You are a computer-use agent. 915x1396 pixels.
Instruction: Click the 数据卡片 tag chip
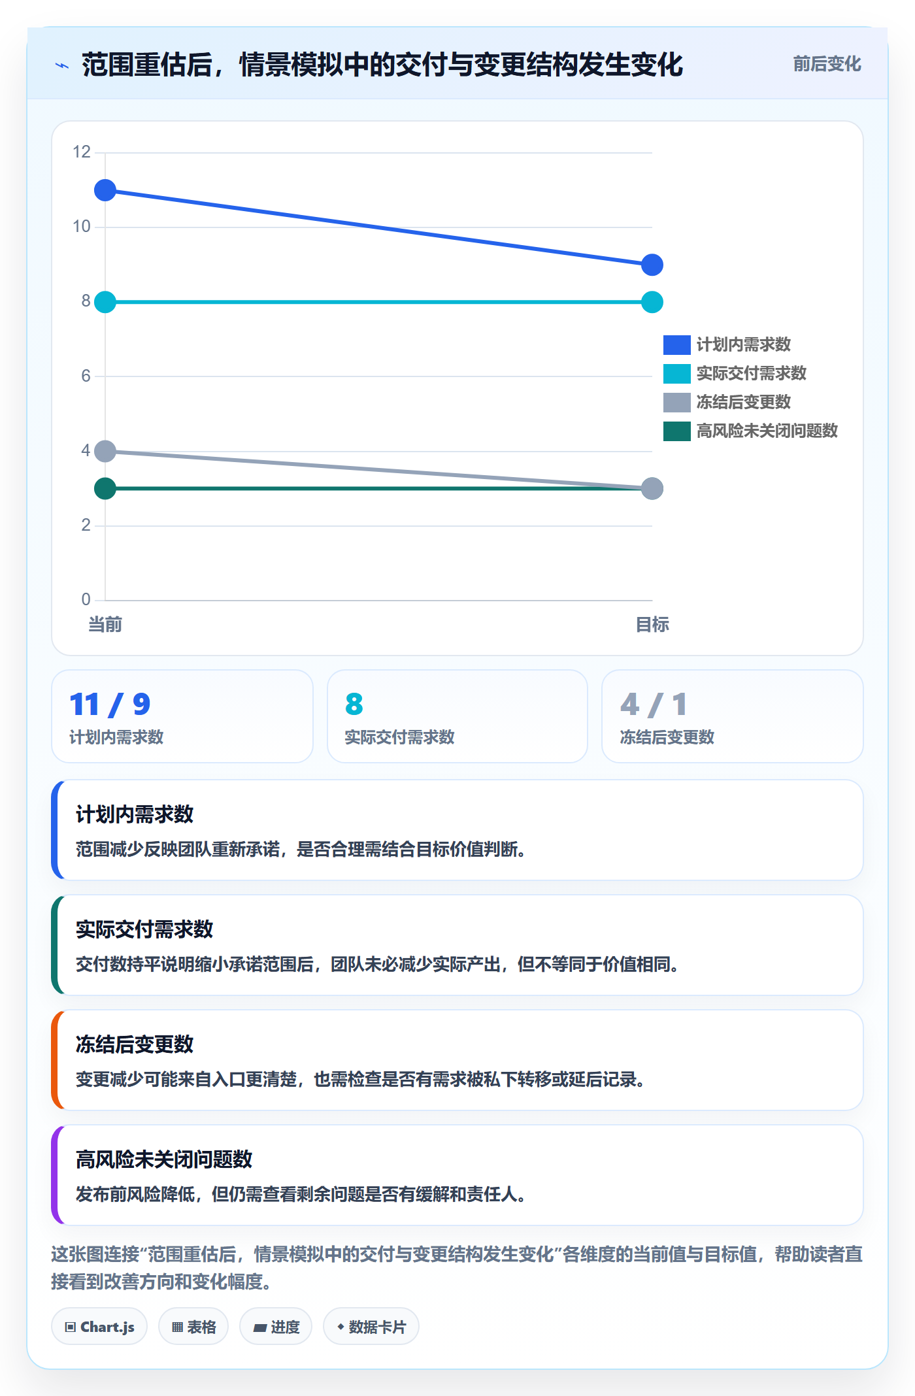[371, 1327]
